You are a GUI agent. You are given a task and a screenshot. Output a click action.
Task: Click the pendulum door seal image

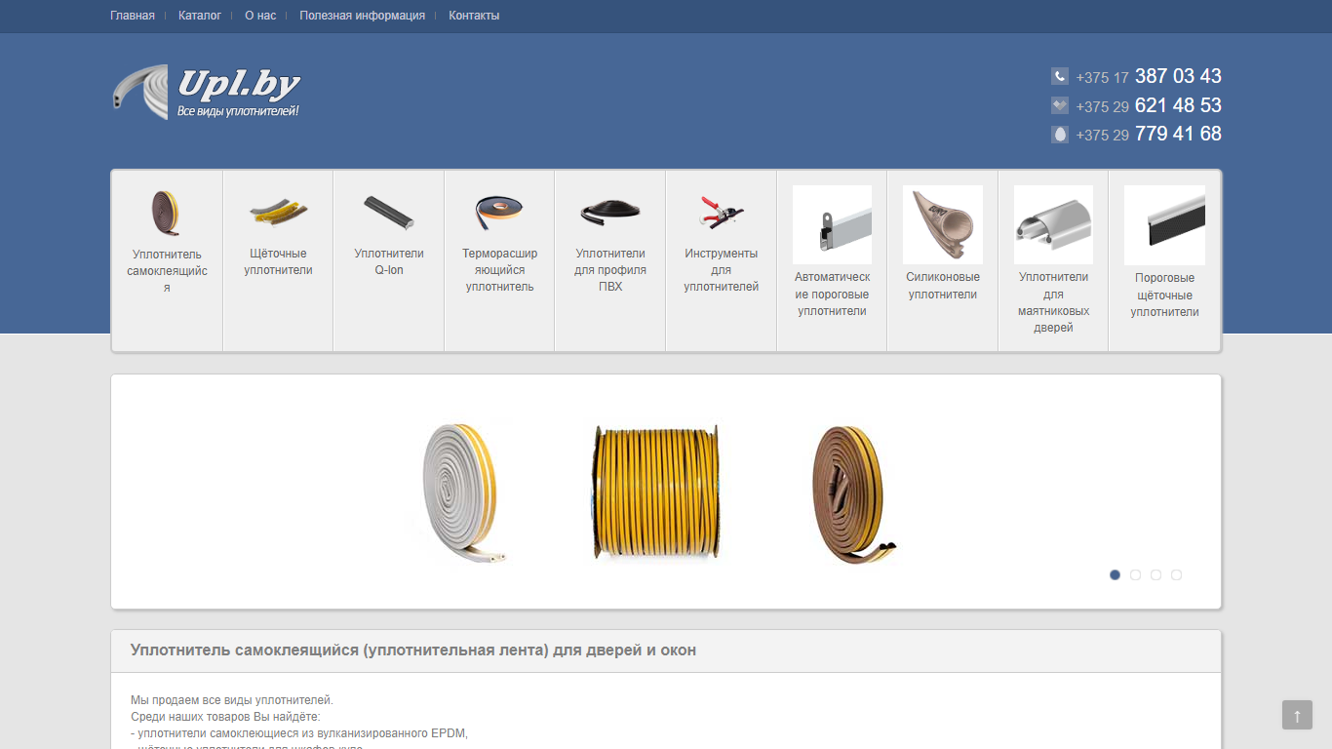(x=1053, y=224)
